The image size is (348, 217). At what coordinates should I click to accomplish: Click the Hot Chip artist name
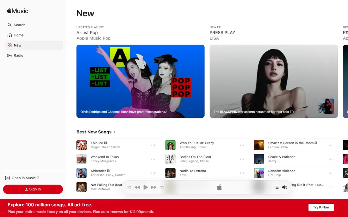(275, 175)
